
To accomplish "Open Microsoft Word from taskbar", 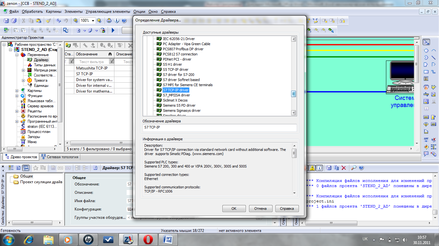I will coord(168,239).
